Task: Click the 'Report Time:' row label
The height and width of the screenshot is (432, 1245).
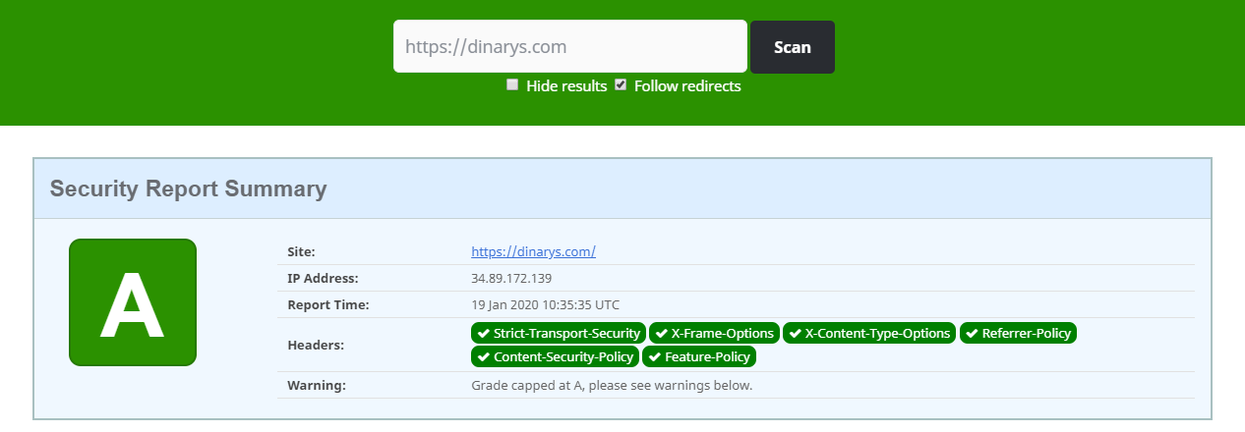Action: click(328, 304)
